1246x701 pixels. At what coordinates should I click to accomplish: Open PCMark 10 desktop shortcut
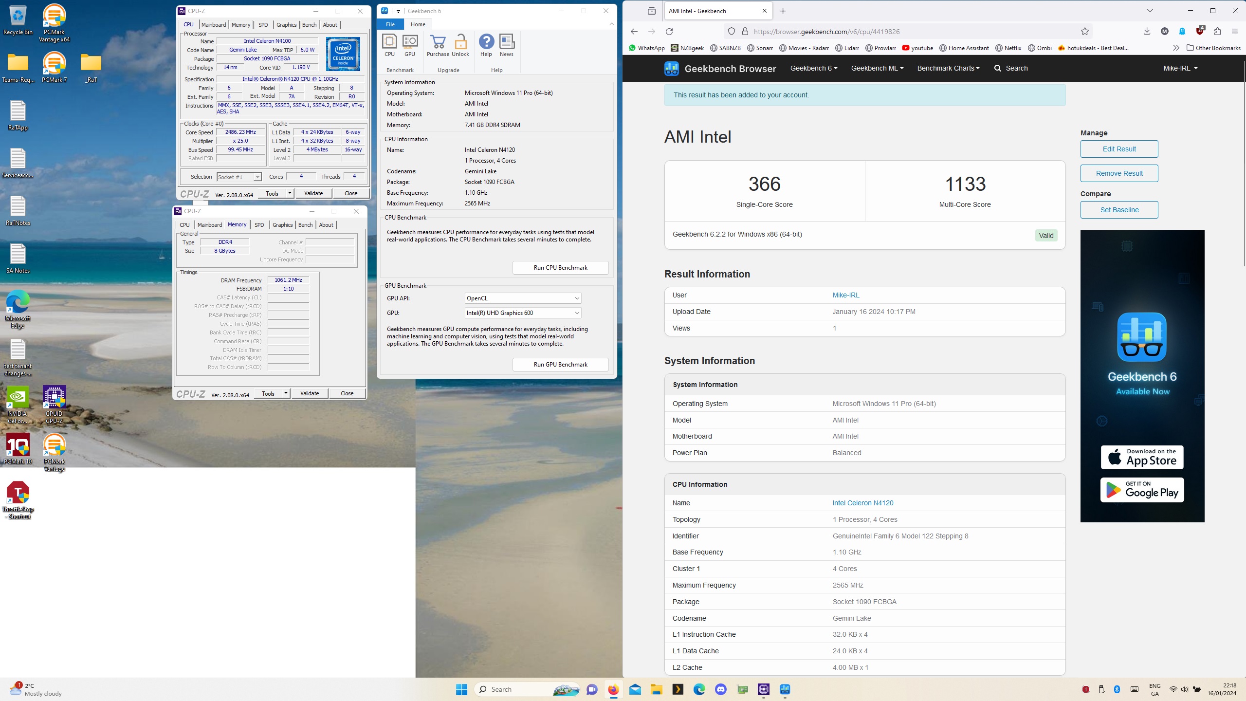click(18, 449)
